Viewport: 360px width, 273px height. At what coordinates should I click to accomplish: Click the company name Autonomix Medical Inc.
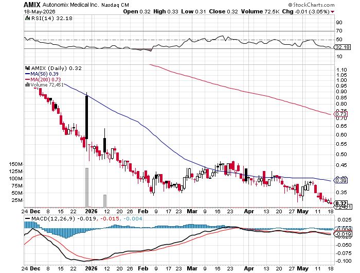[x=70, y=5]
